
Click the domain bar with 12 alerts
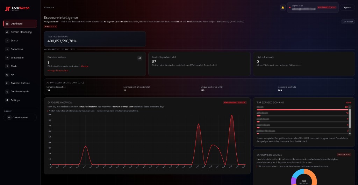tap(302, 116)
